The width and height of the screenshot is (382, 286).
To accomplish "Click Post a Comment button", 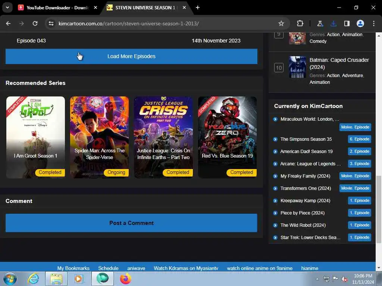I will (131, 223).
